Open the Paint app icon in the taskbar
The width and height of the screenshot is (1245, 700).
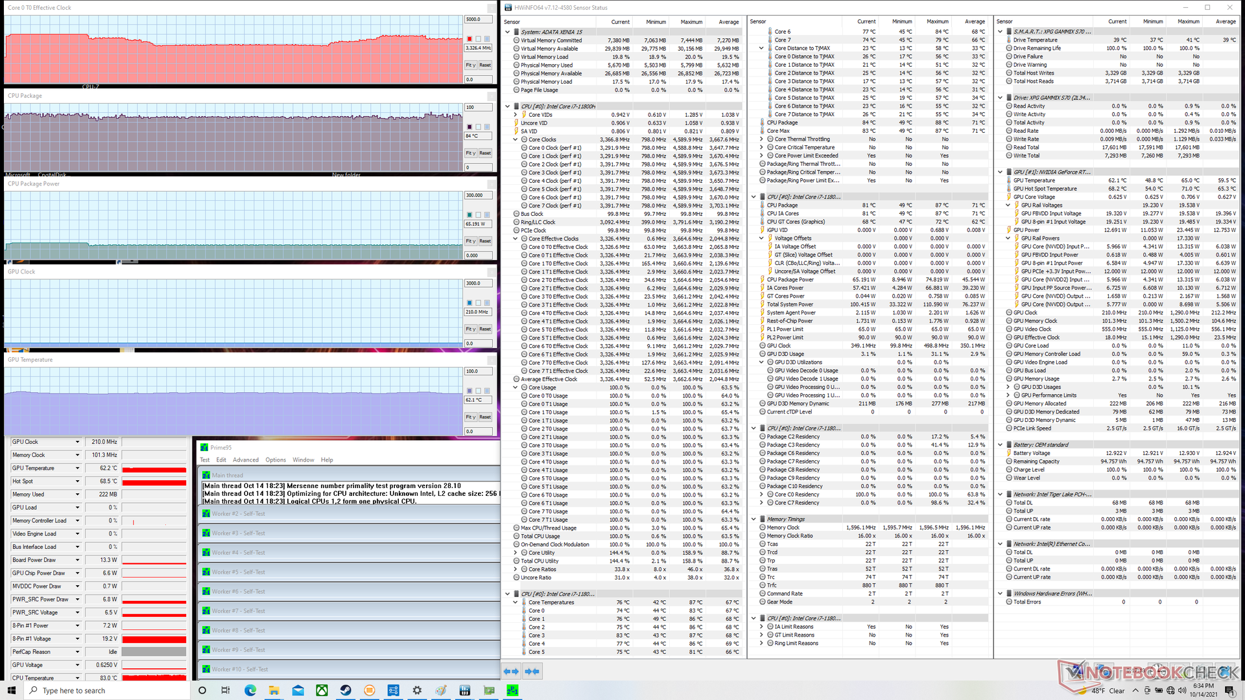point(441,690)
